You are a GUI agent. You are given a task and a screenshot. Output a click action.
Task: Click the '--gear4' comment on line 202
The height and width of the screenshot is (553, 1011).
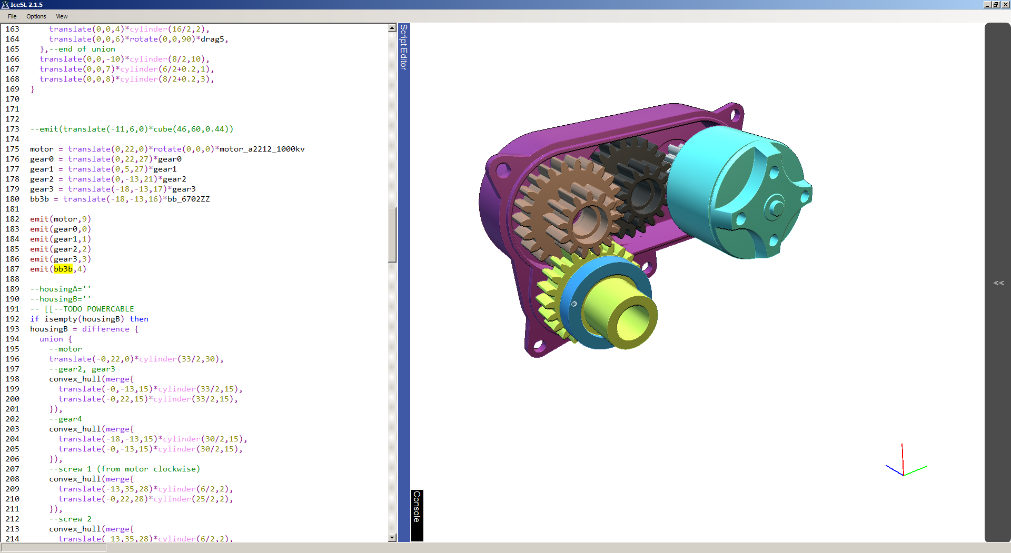pyautogui.click(x=66, y=419)
